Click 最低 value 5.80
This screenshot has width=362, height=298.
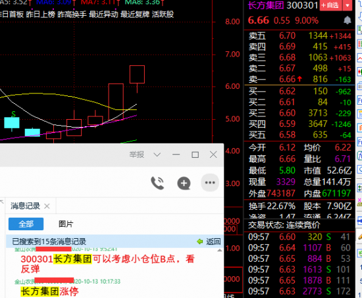(x=287, y=170)
